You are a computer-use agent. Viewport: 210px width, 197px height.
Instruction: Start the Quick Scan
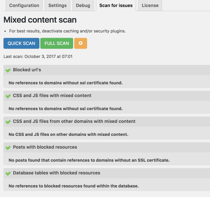coord(21,43)
